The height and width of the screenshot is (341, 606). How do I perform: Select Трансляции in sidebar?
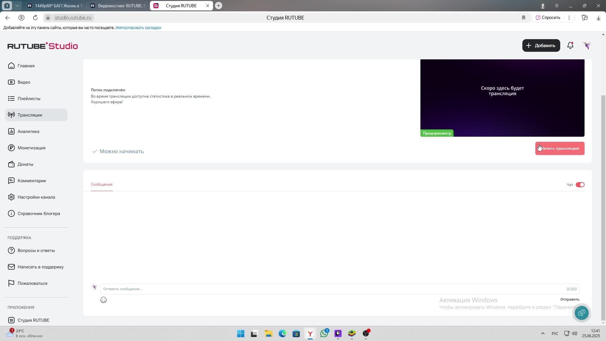36,115
